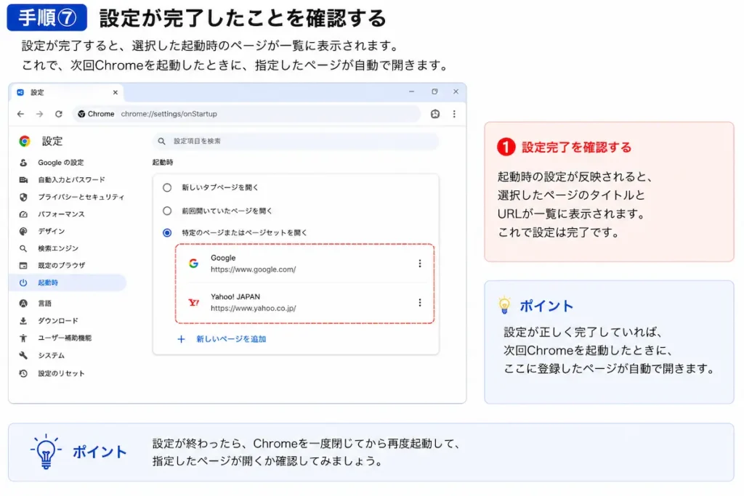Click the 設定項目を検索 search field
Screen dimensions: 744x496
pyautogui.click(x=296, y=141)
